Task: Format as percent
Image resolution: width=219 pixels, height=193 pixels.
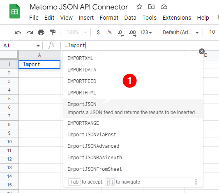Action: pyautogui.click(x=110, y=32)
